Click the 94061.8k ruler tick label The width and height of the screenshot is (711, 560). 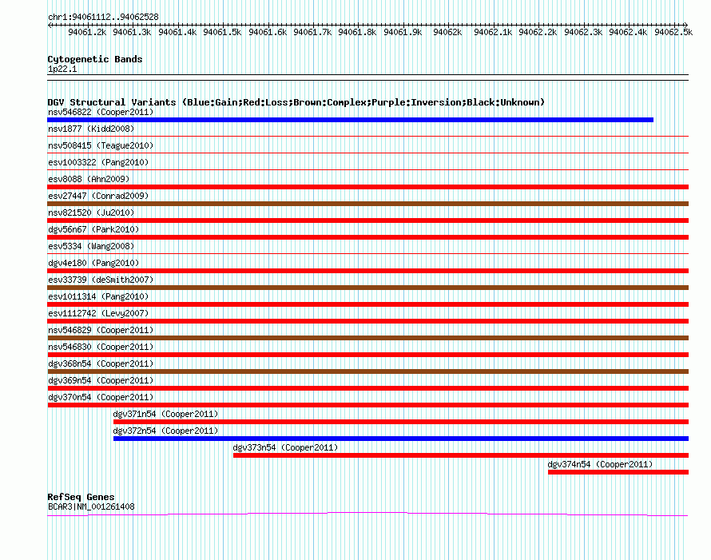(x=357, y=32)
